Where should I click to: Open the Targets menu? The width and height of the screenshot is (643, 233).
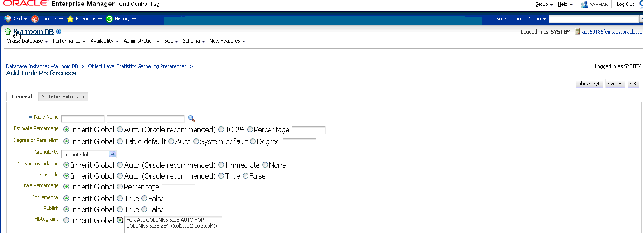[51, 19]
